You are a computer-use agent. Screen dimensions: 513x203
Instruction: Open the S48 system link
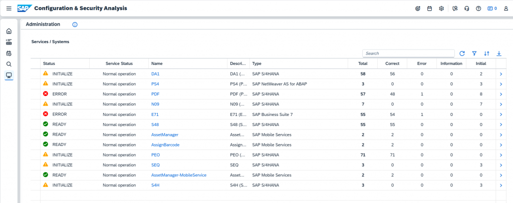[155, 124]
